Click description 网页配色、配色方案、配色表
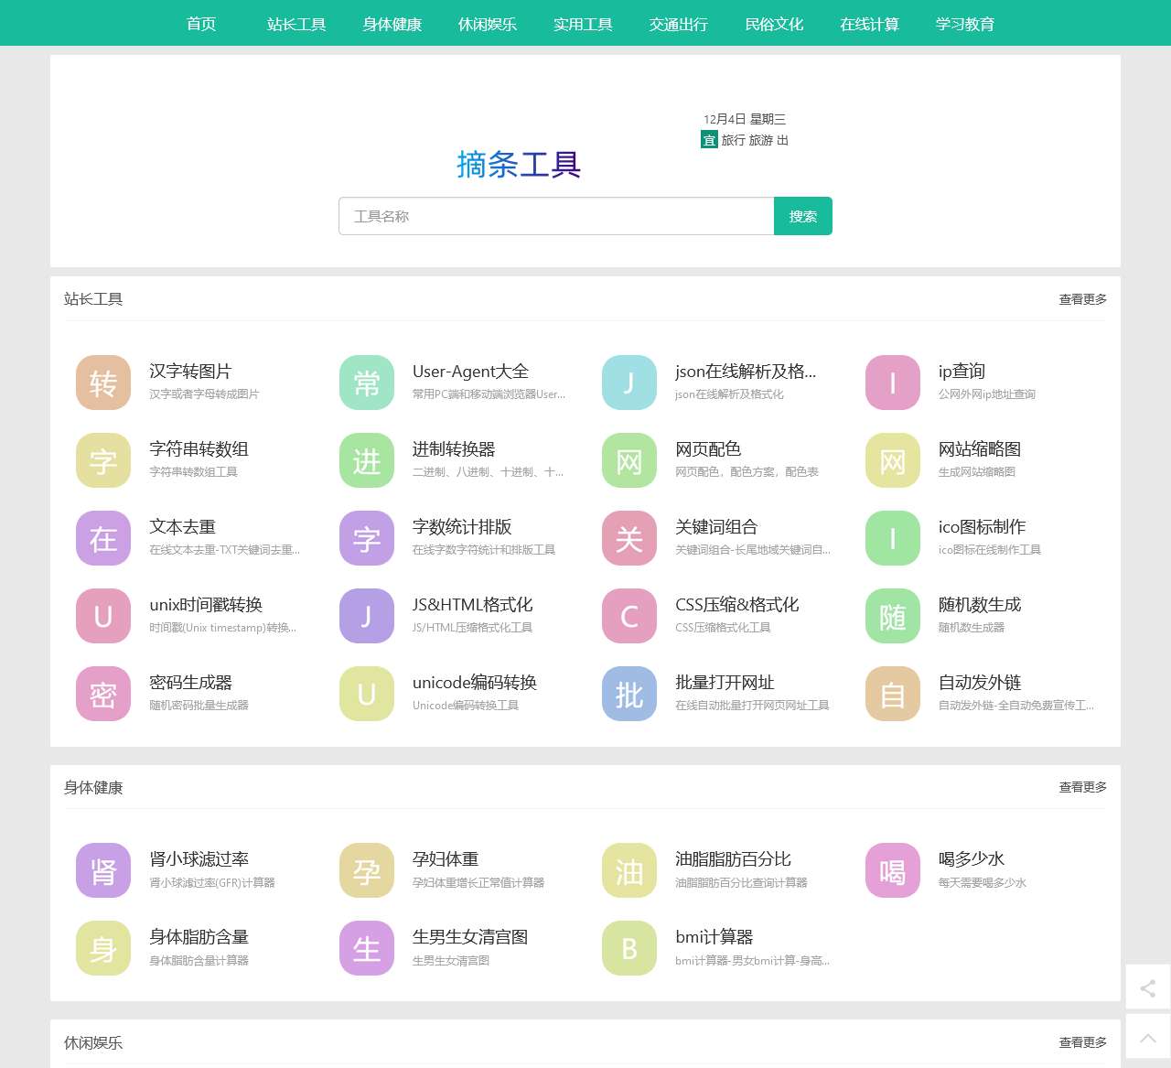The image size is (1171, 1068). coord(747,472)
